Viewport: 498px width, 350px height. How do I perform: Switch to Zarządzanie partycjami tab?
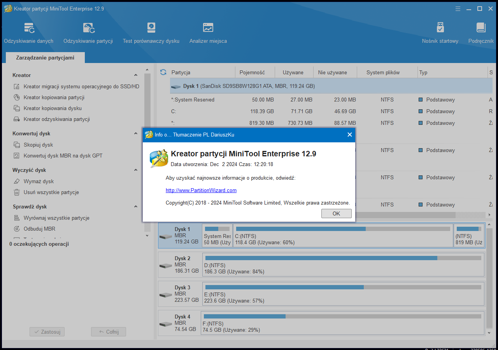pos(45,58)
